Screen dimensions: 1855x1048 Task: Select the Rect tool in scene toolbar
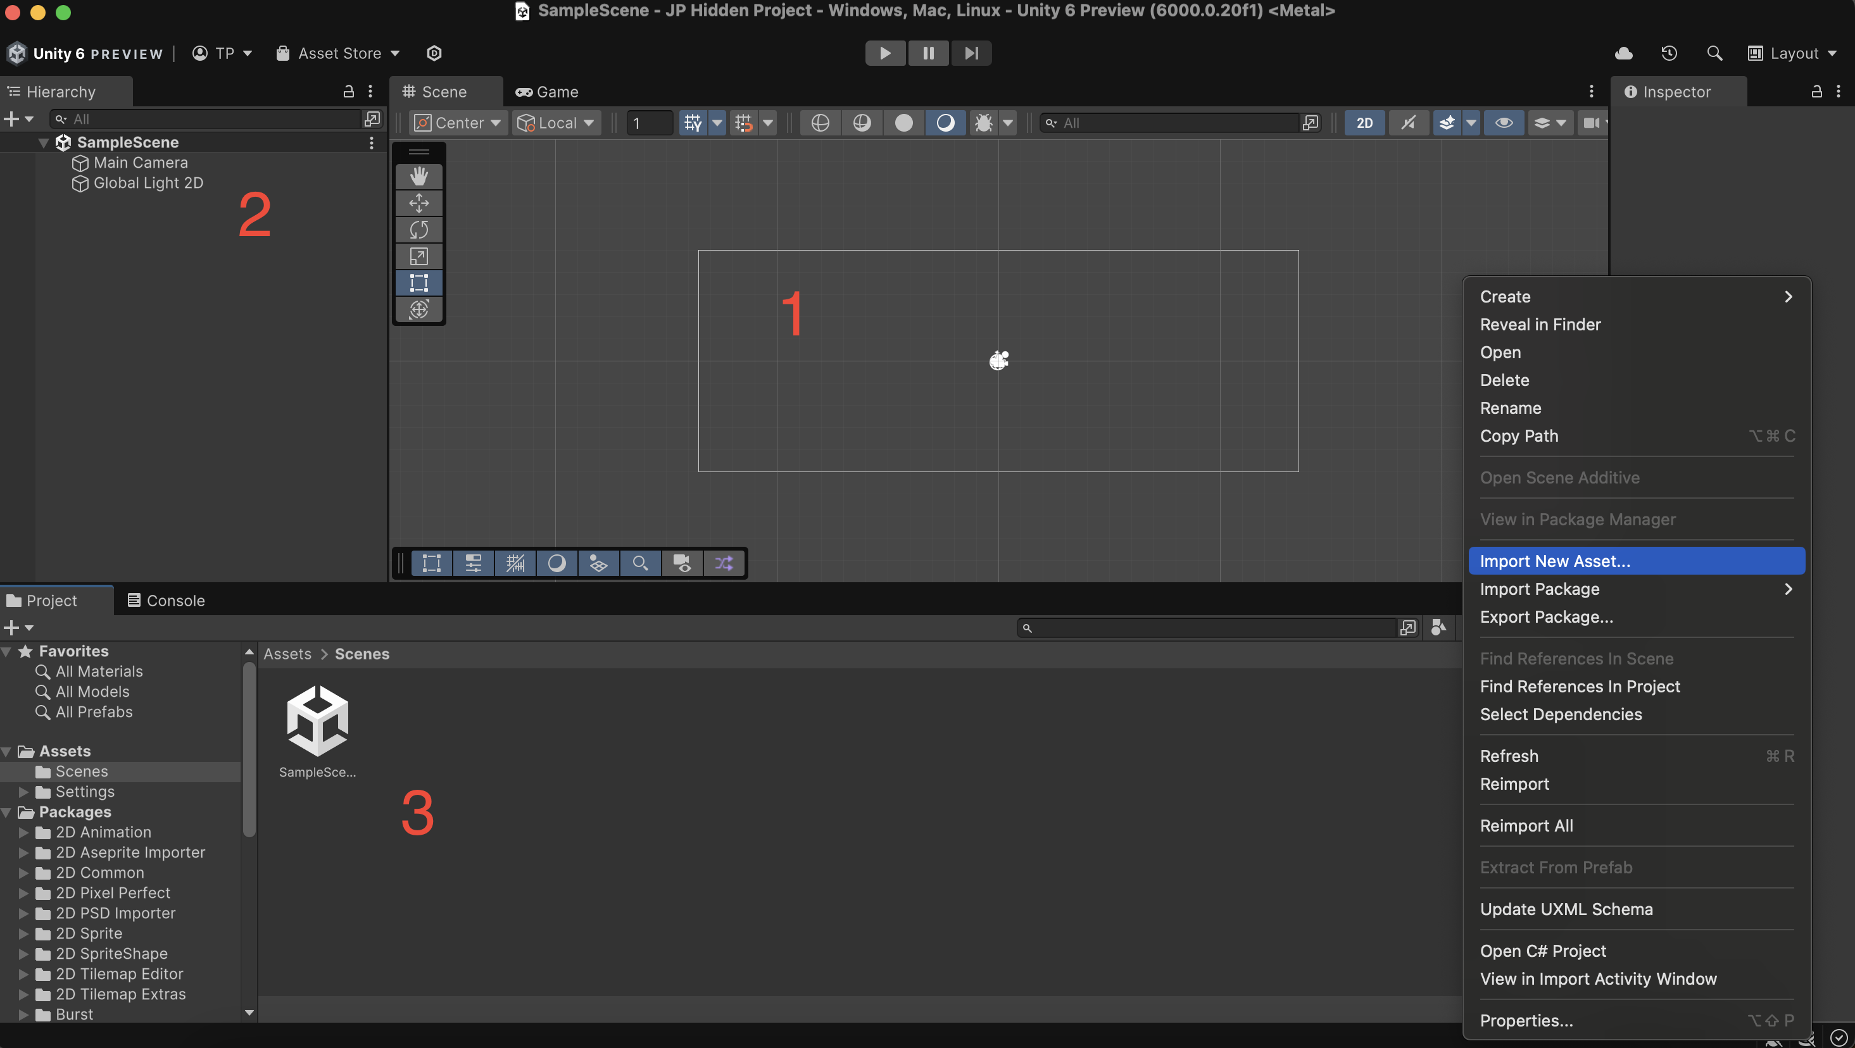(418, 283)
